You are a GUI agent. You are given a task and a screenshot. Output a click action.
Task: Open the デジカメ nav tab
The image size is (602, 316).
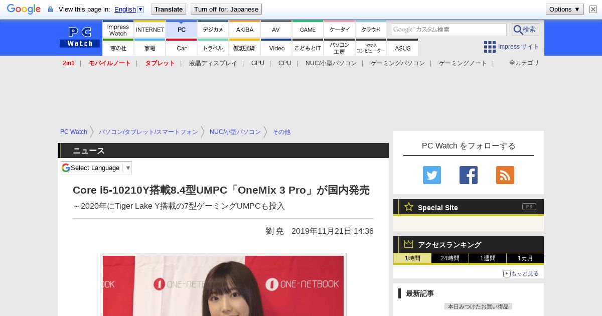213,29
